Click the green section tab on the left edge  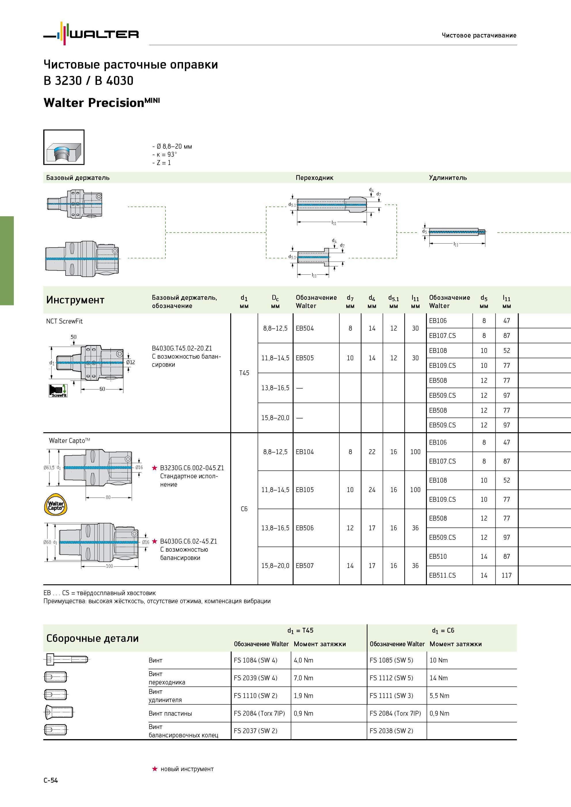pos(7,261)
